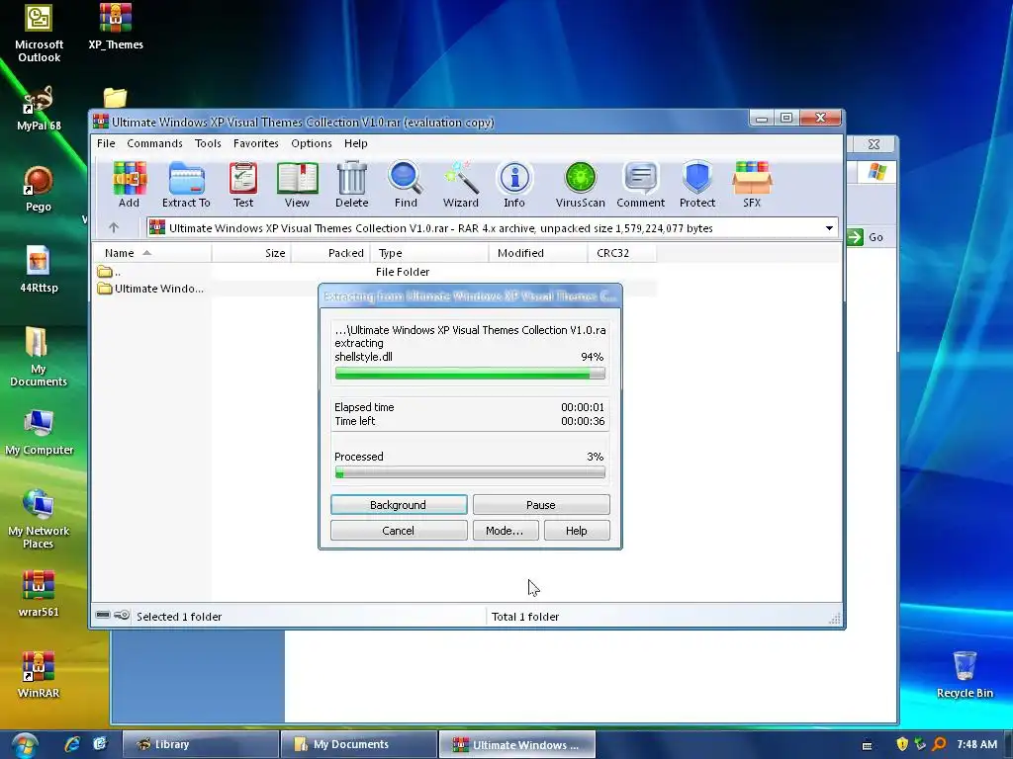Screen dimensions: 1013x759
Task: Select XP_Themes desktop archive
Action: (x=116, y=27)
